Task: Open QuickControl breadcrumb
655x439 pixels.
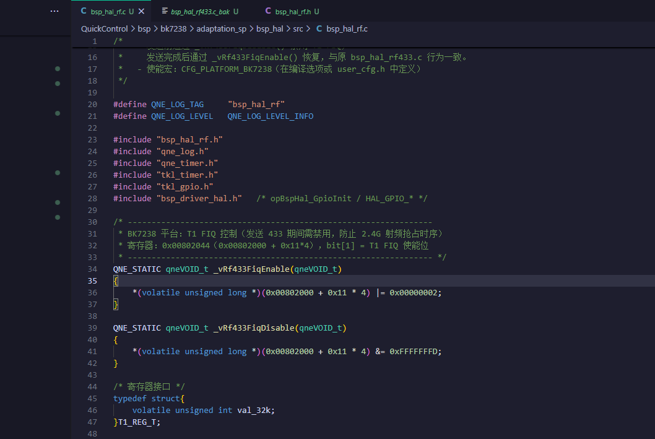Action: click(105, 29)
